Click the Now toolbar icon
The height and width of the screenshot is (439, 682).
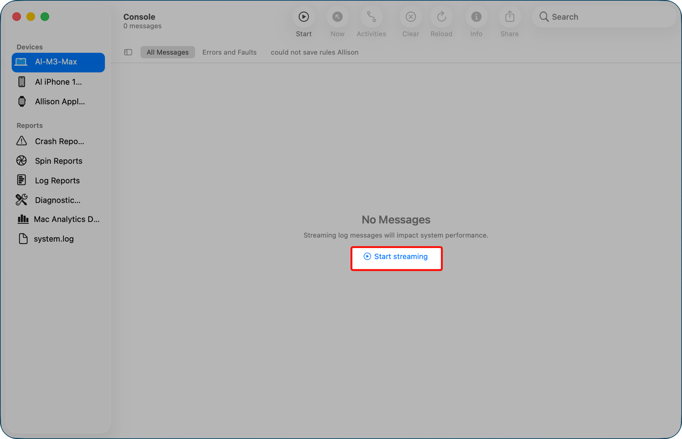pos(337,17)
